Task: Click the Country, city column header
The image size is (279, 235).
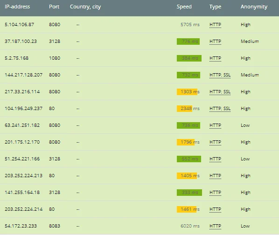Action: [x=85, y=7]
